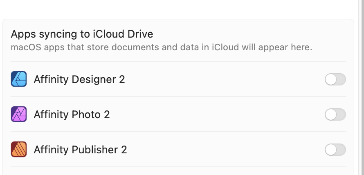Click empty space in Affinity Photo 2 row

[x=216, y=114]
